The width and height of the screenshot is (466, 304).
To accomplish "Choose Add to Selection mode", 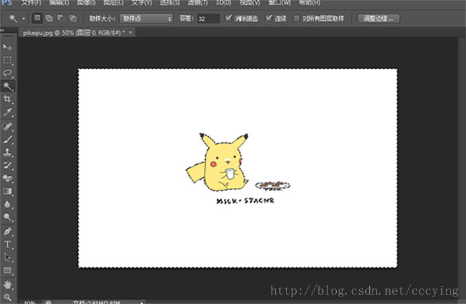I will [49, 18].
